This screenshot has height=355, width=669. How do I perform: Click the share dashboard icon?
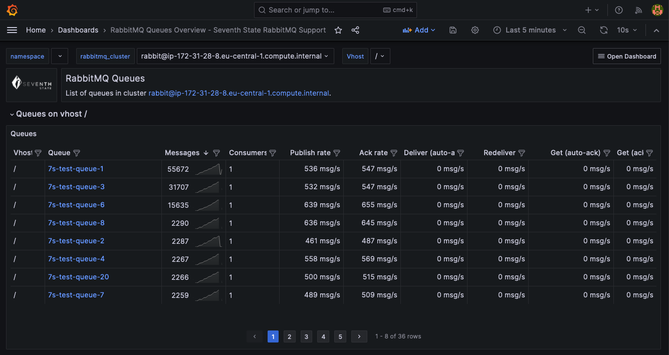click(355, 30)
